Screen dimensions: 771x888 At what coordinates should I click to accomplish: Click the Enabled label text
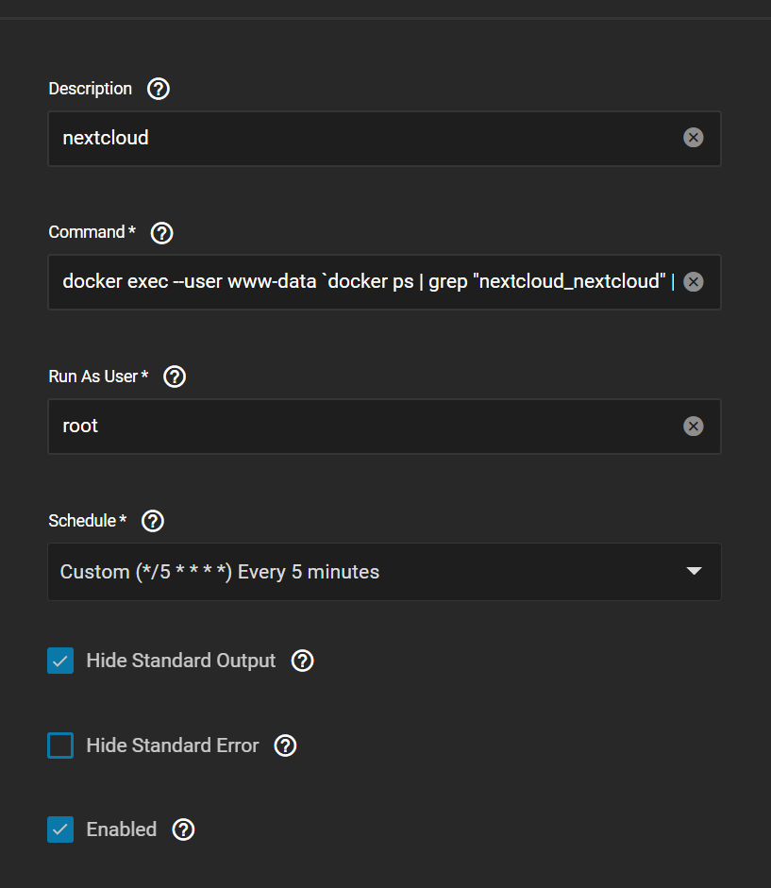coord(121,829)
